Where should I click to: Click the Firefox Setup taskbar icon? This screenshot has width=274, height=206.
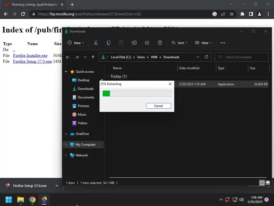click(x=44, y=200)
